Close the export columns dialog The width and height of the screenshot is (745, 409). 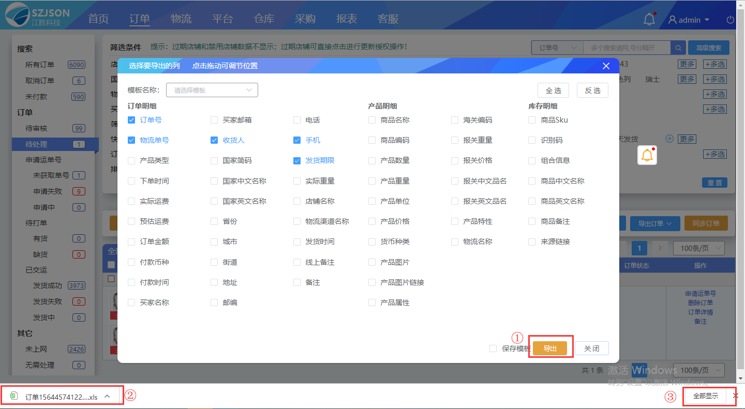(606, 66)
